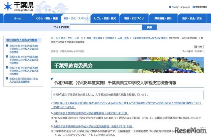This screenshot has height=138, width=211.
Task: Click the 検索 search button
Action: [149, 27]
